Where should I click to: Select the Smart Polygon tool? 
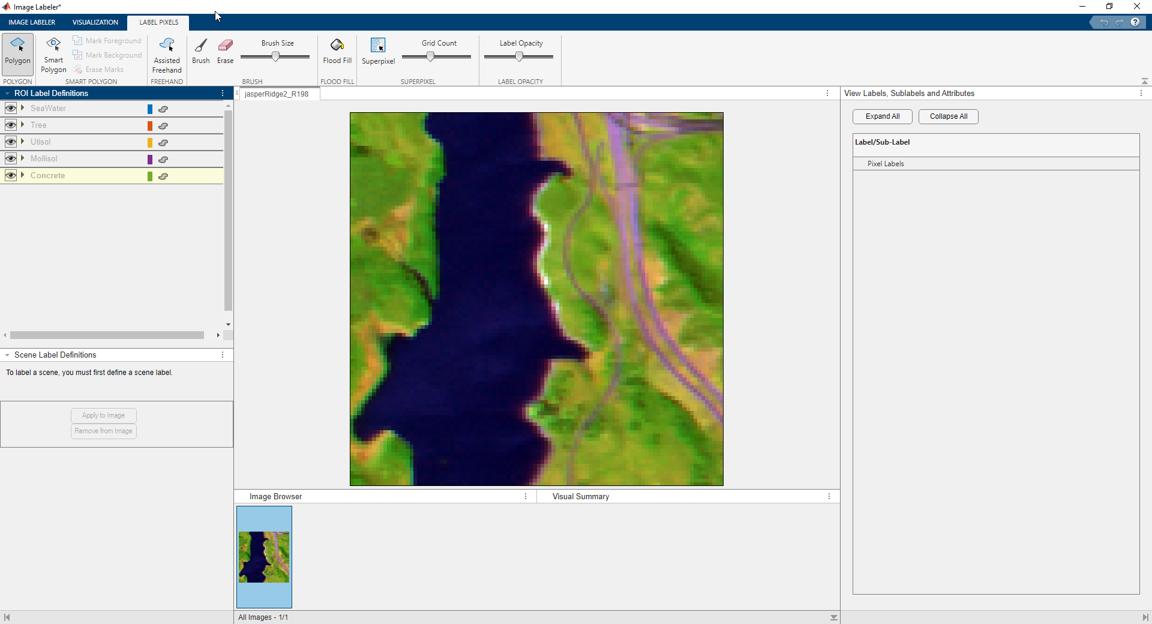coord(53,53)
